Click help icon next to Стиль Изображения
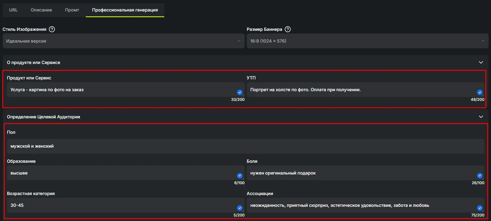Screen dimensions: 491x221 [x=52, y=29]
